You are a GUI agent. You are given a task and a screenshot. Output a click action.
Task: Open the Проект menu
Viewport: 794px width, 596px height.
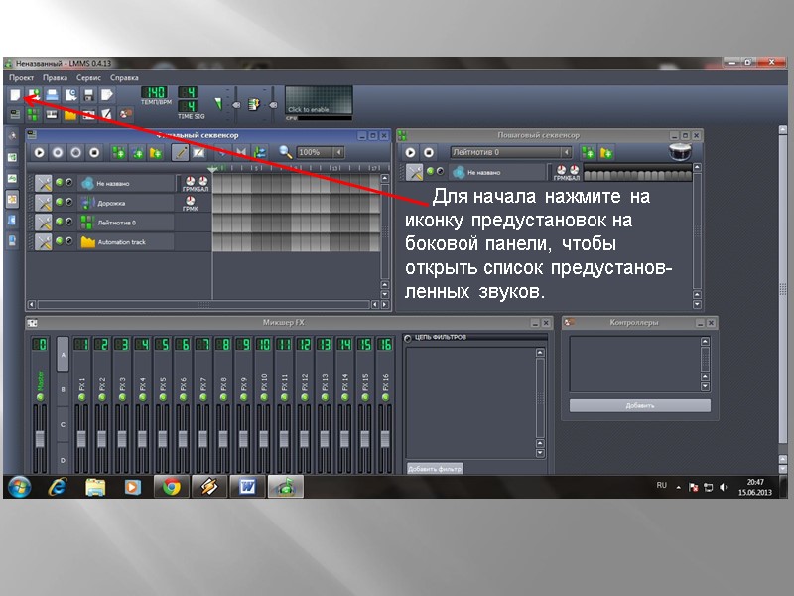coord(21,78)
